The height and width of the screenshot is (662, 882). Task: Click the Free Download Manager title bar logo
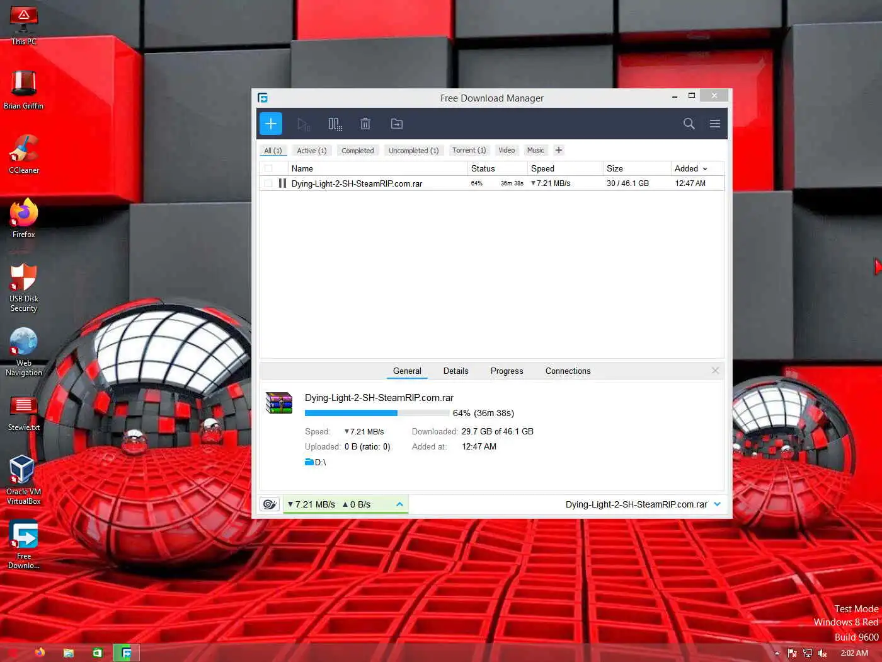263,98
